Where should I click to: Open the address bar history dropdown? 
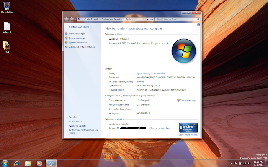pyautogui.click(x=147, y=20)
